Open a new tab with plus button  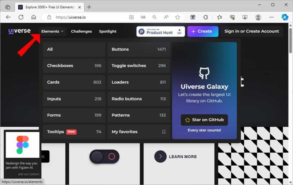pyautogui.click(x=89, y=7)
